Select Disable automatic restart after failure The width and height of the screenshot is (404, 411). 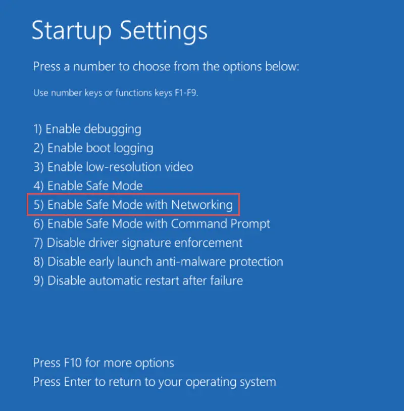(x=138, y=281)
